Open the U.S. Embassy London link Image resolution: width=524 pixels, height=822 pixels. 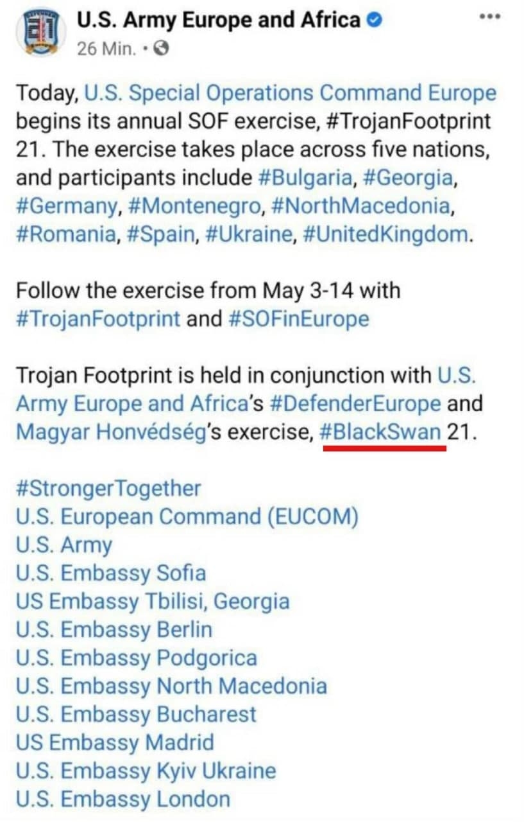123,800
